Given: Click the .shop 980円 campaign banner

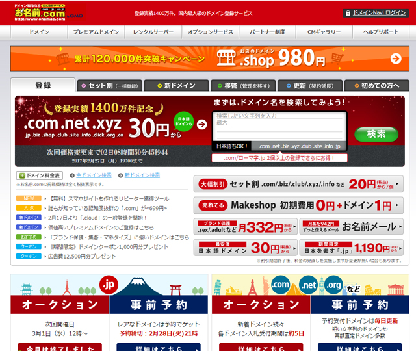Looking at the screenshot, I should 209,58.
